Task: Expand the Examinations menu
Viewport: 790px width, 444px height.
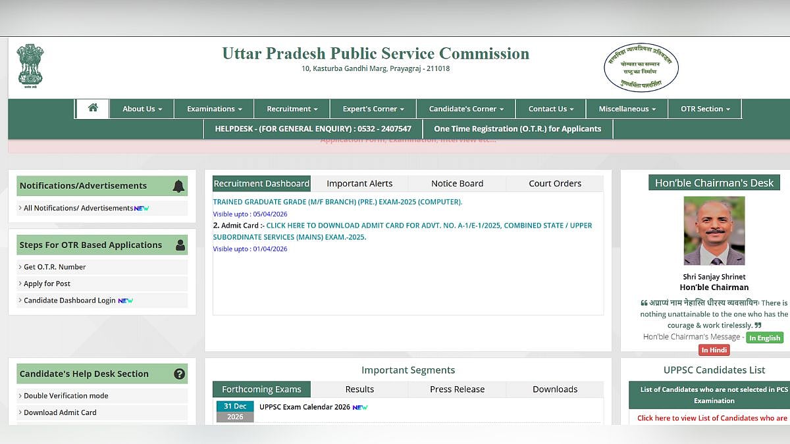Action: click(x=214, y=109)
